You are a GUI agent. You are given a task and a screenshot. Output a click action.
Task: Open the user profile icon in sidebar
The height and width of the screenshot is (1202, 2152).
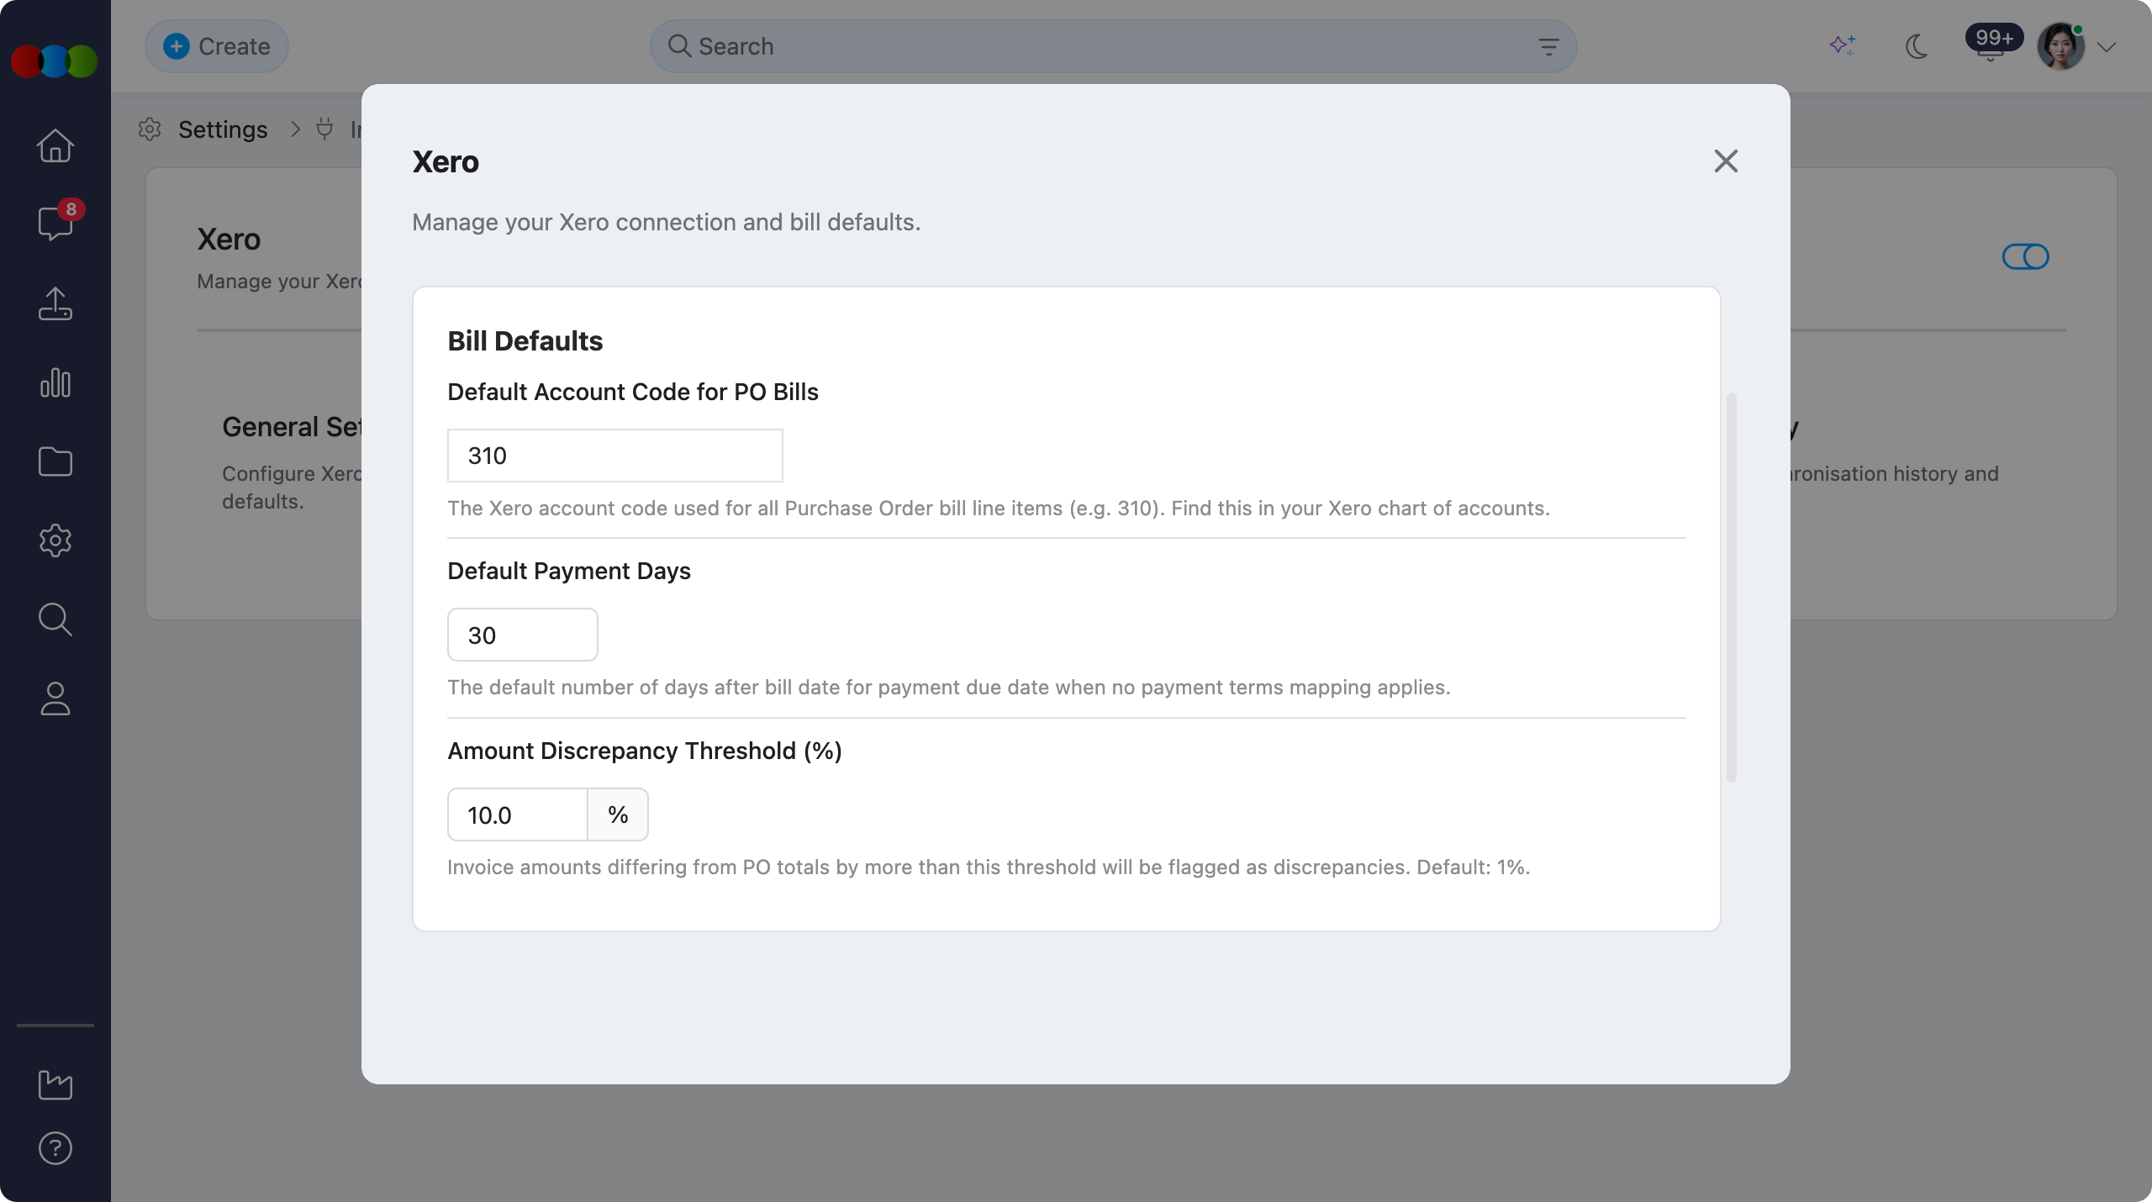[x=55, y=699]
